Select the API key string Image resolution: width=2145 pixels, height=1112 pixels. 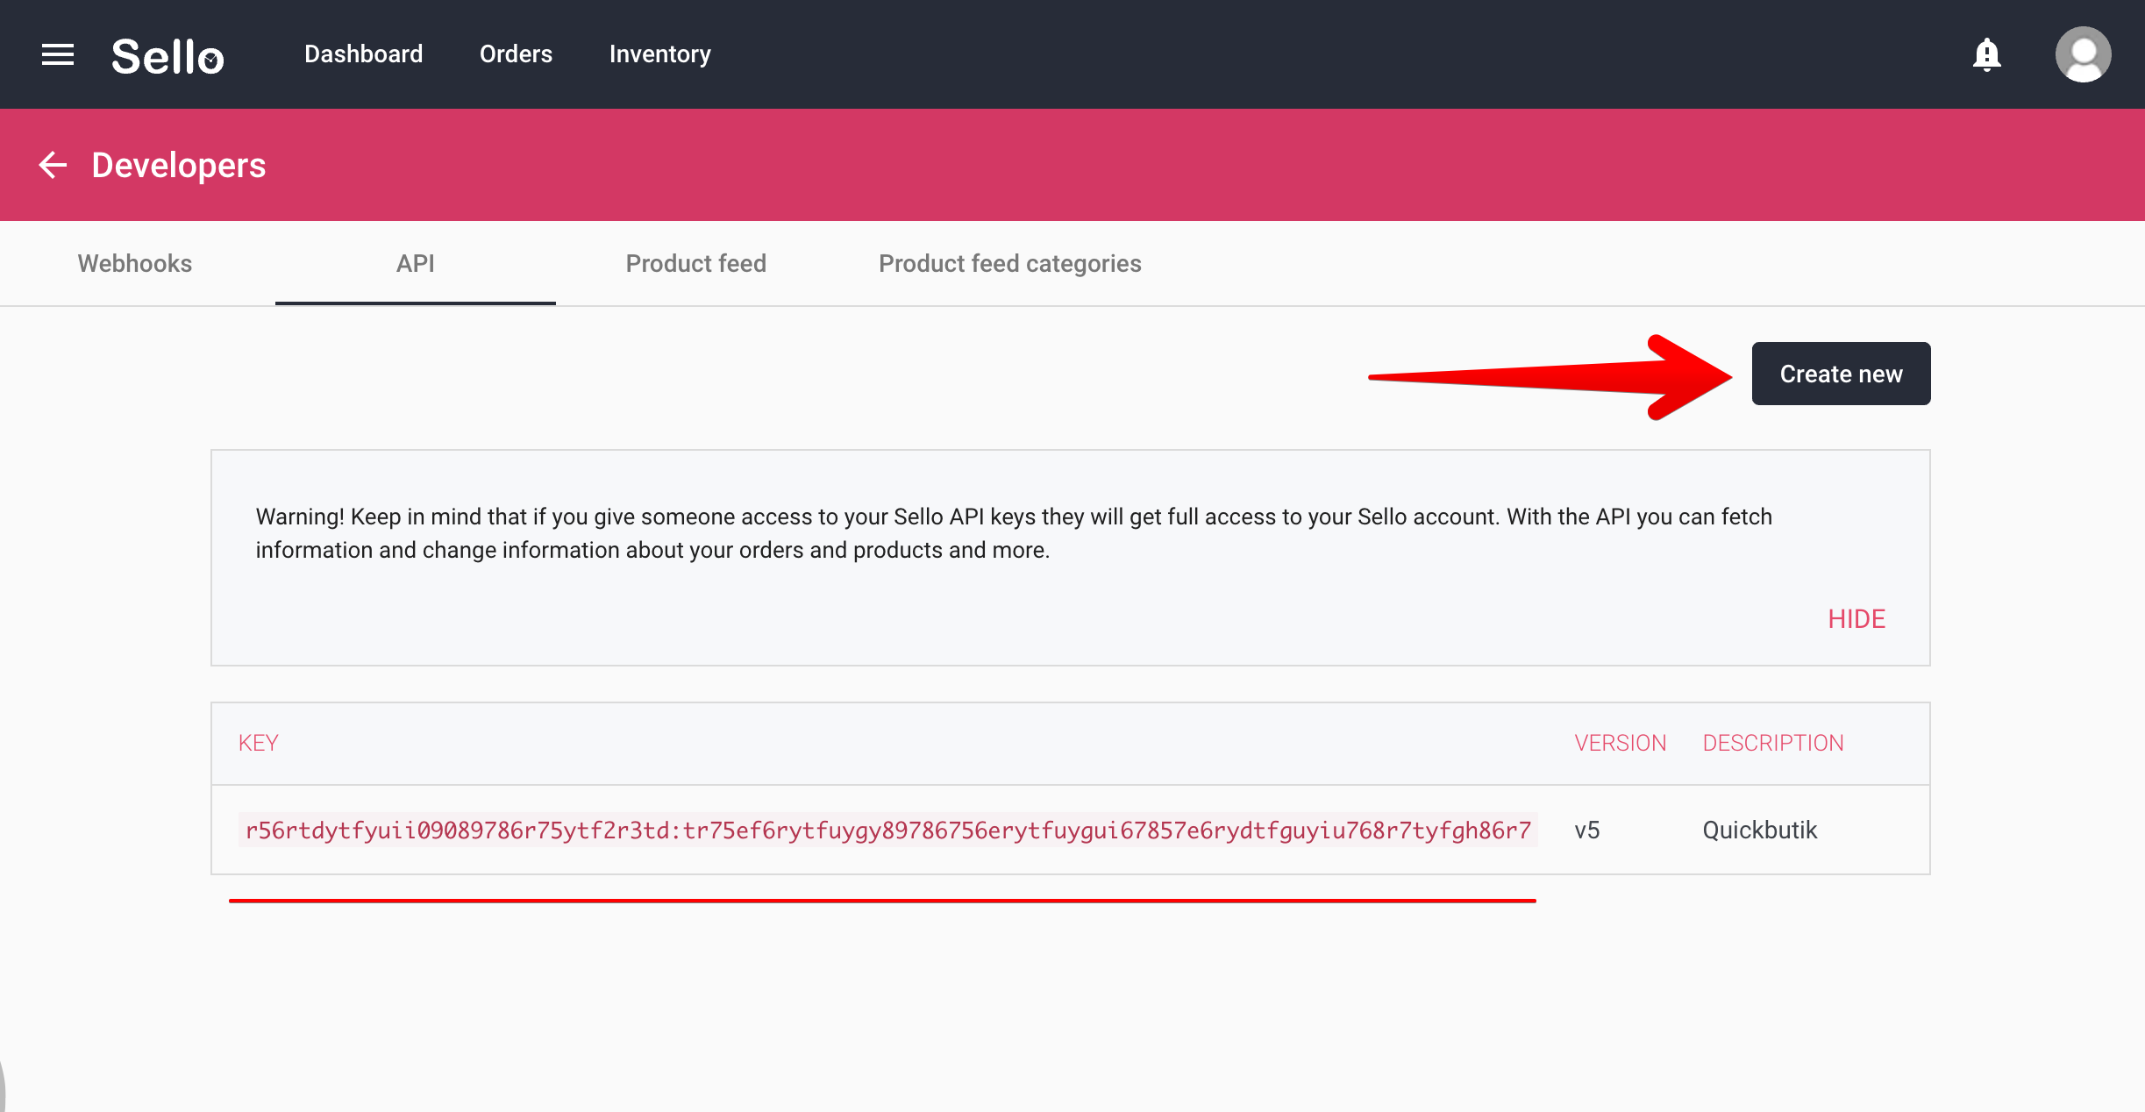point(888,830)
